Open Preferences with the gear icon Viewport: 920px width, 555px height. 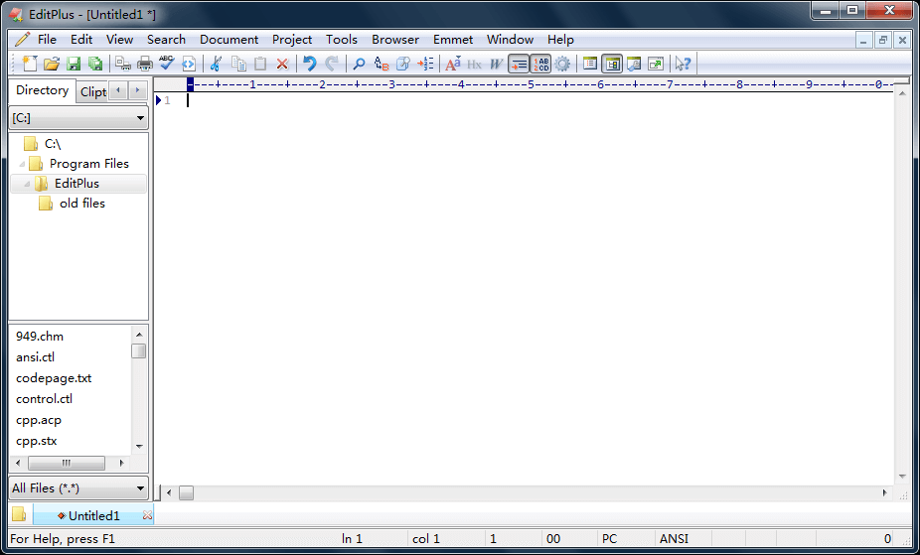[562, 64]
